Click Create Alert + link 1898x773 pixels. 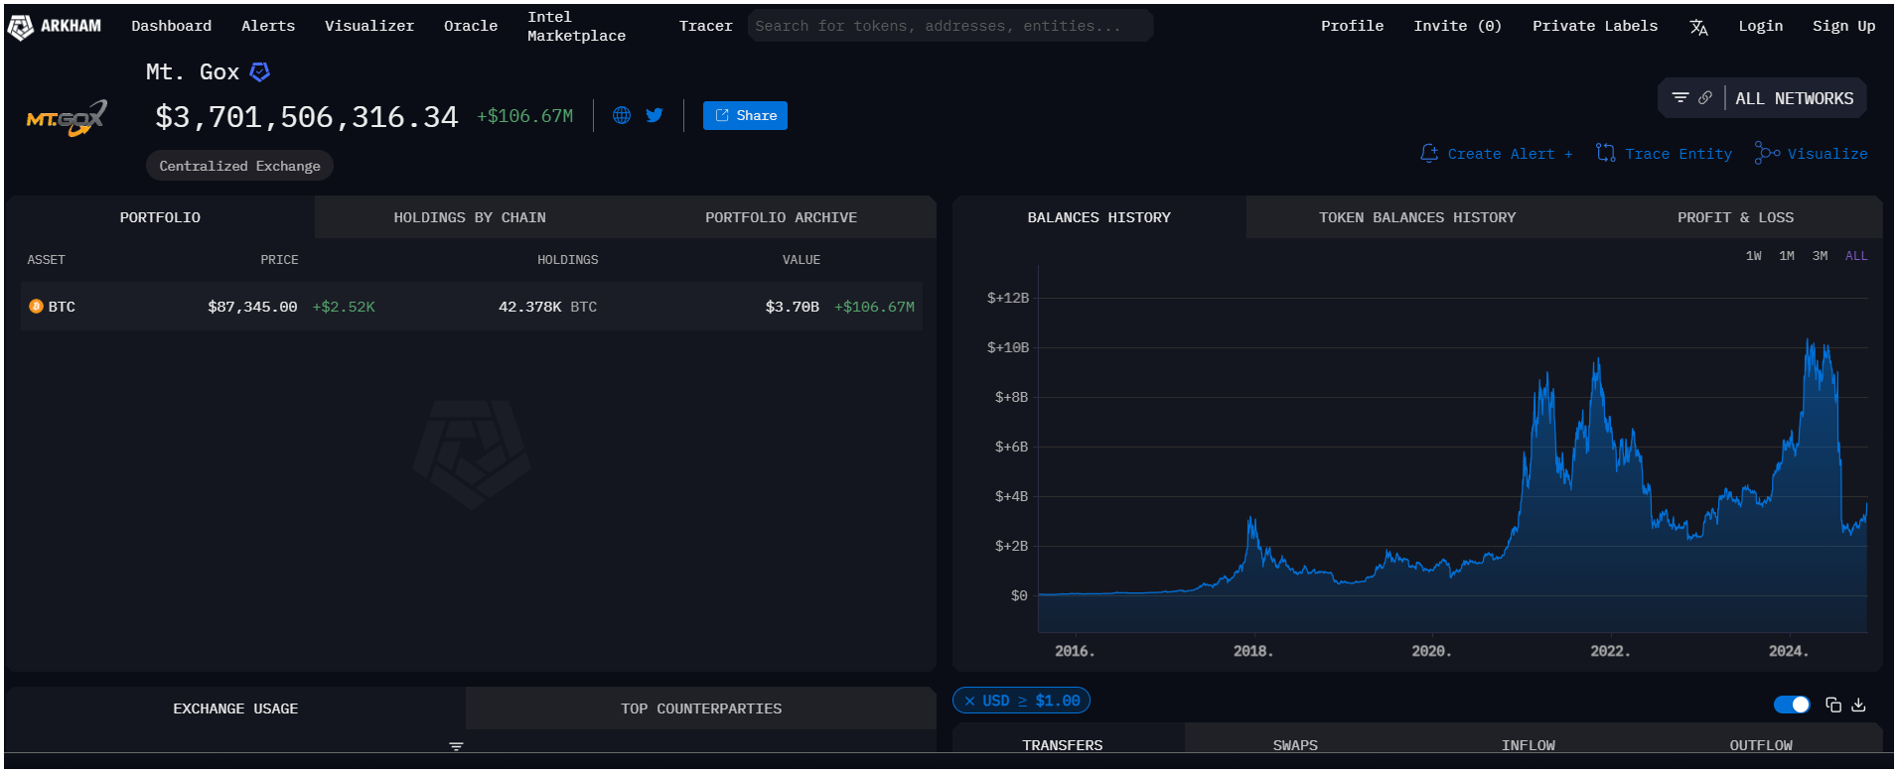(x=1510, y=154)
